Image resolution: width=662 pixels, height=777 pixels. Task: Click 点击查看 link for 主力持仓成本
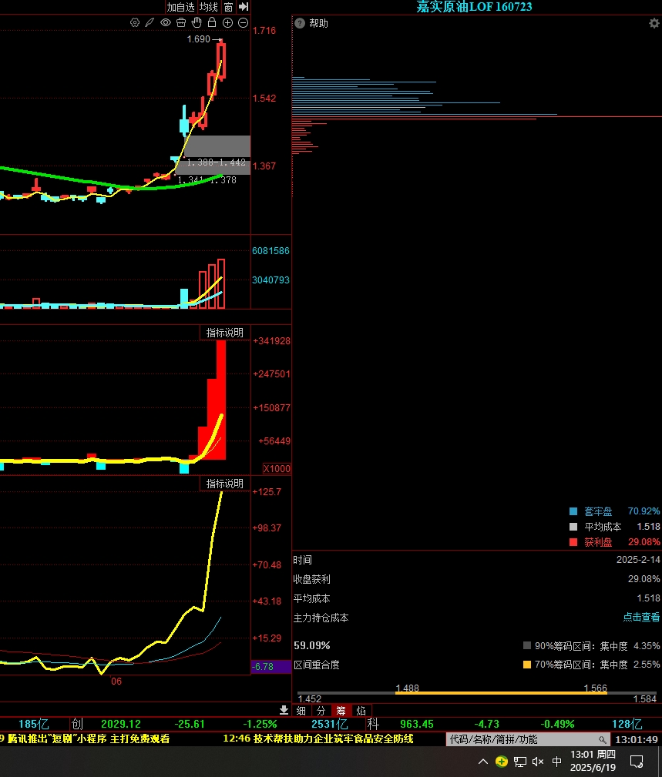coord(641,617)
